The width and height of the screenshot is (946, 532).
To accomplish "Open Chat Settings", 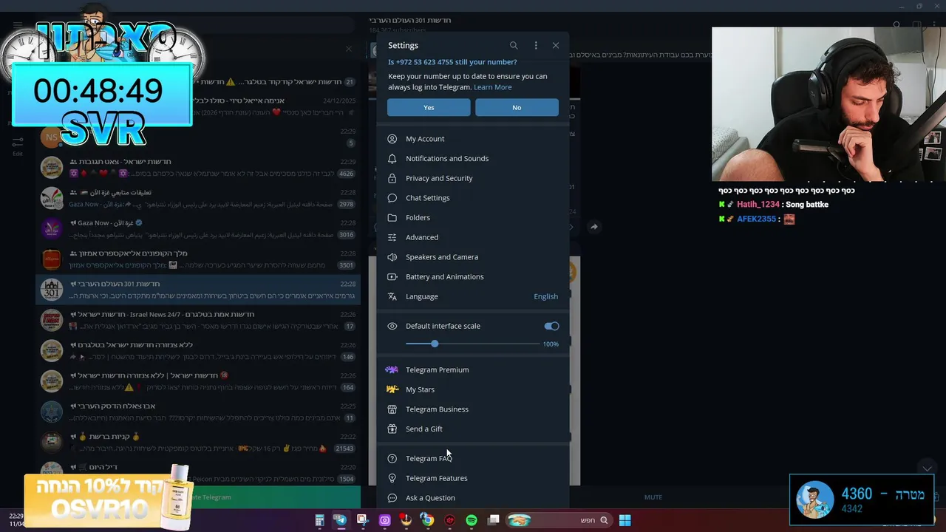I will (473, 198).
